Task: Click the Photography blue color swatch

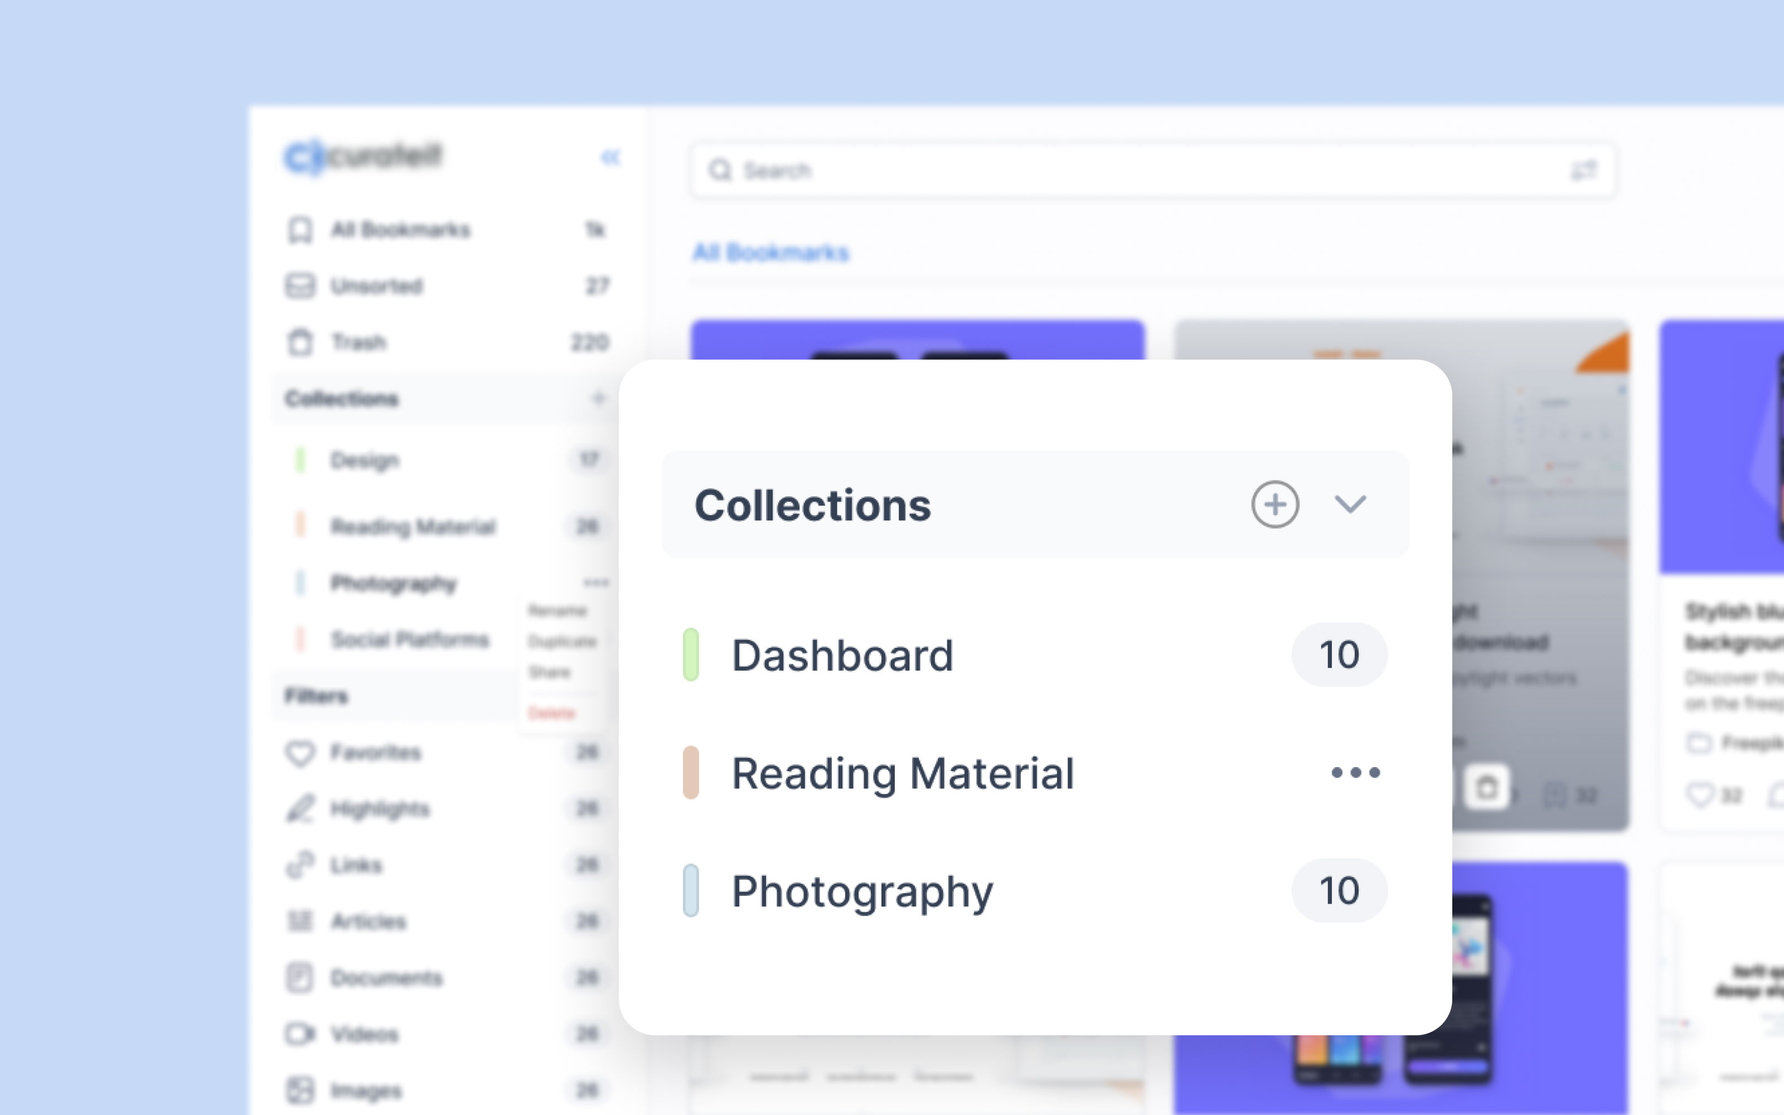Action: (691, 891)
